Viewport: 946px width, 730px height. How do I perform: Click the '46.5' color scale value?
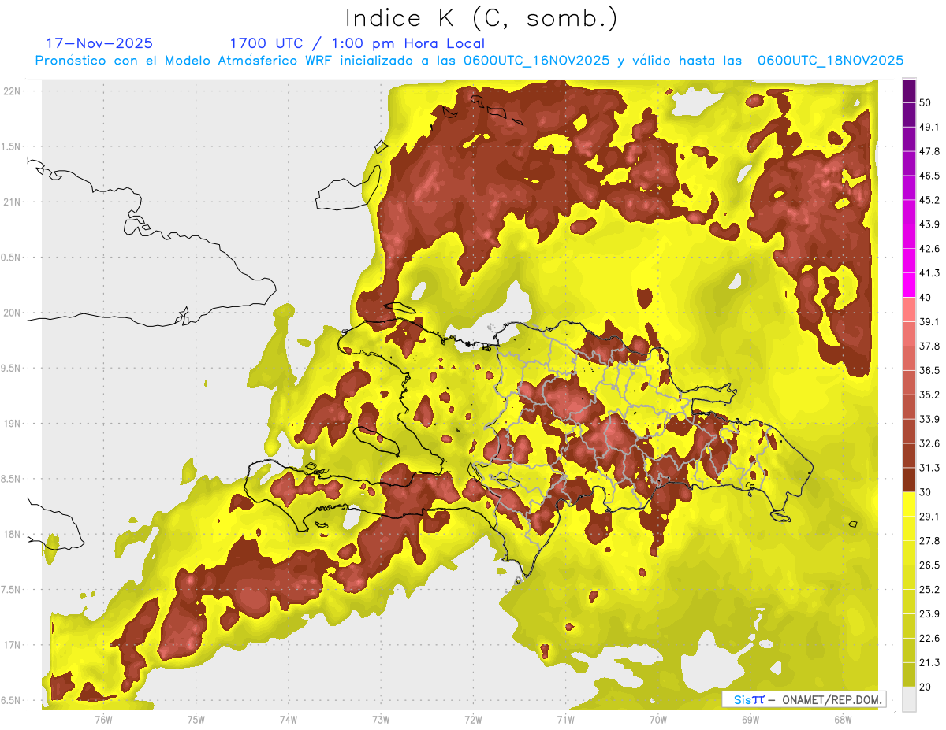coord(929,176)
